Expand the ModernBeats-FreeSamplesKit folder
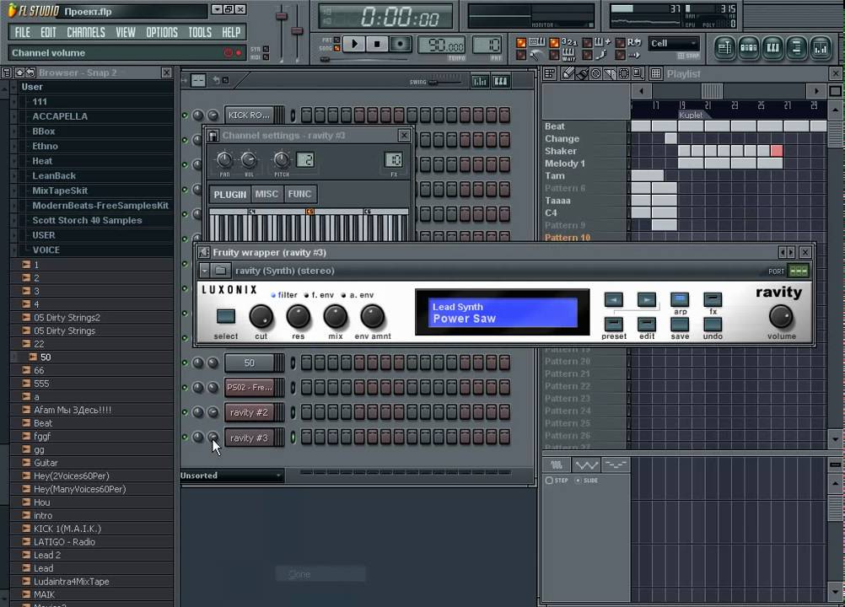The height and width of the screenshot is (607, 845). click(100, 205)
